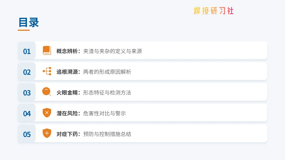This screenshot has height=160, width=285.
Task: Click the 焊接研习社 logo text
Action: pos(214,11)
